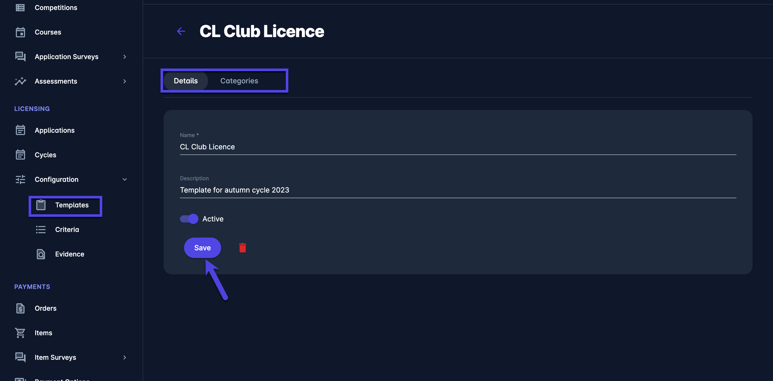This screenshot has width=773, height=381.
Task: Collapse the Configuration section
Action: (124, 180)
